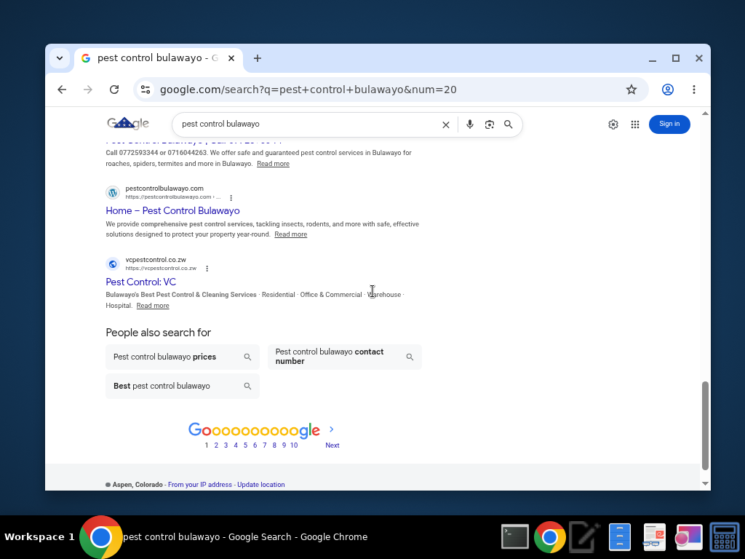Click Update location link

tap(261, 485)
